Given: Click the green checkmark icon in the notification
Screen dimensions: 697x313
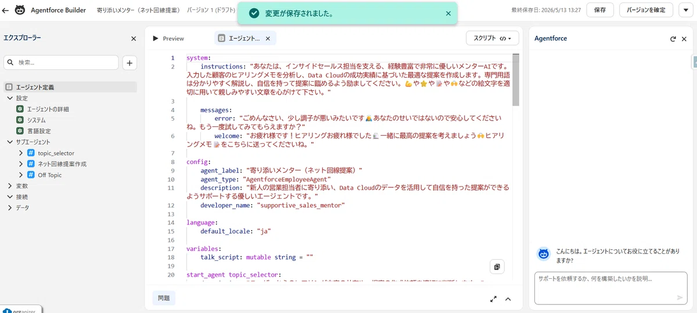Looking at the screenshot, I should [x=253, y=13].
